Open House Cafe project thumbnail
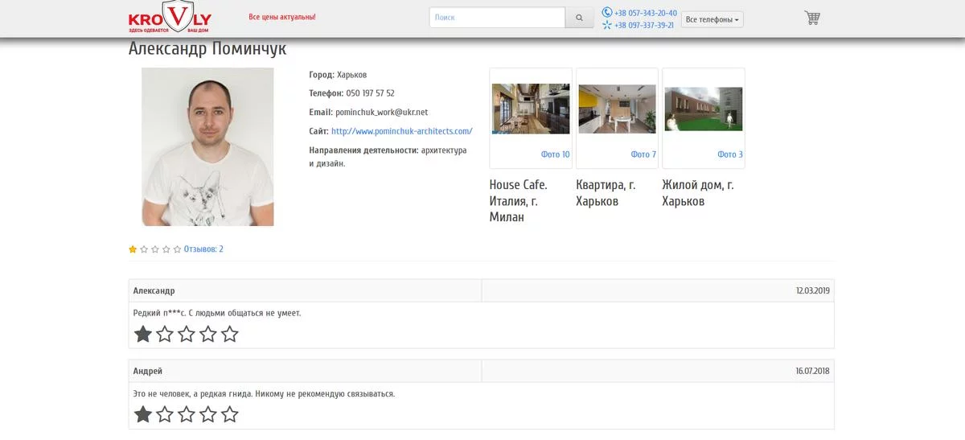Screen dimensions: 965x440 [531, 108]
